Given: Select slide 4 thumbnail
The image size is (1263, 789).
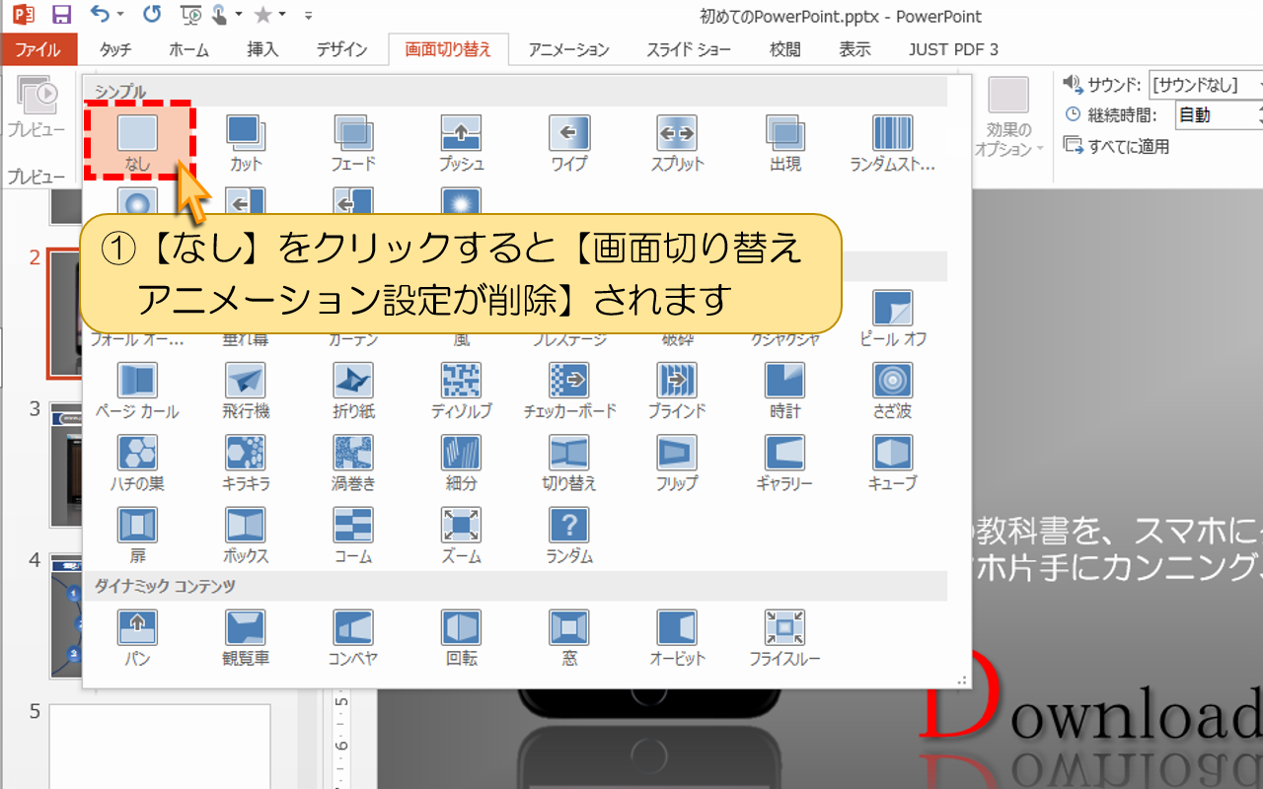Looking at the screenshot, I should coord(64,614).
